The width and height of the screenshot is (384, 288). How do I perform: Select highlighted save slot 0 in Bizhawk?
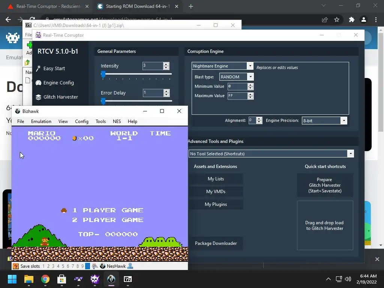pyautogui.click(x=87, y=266)
